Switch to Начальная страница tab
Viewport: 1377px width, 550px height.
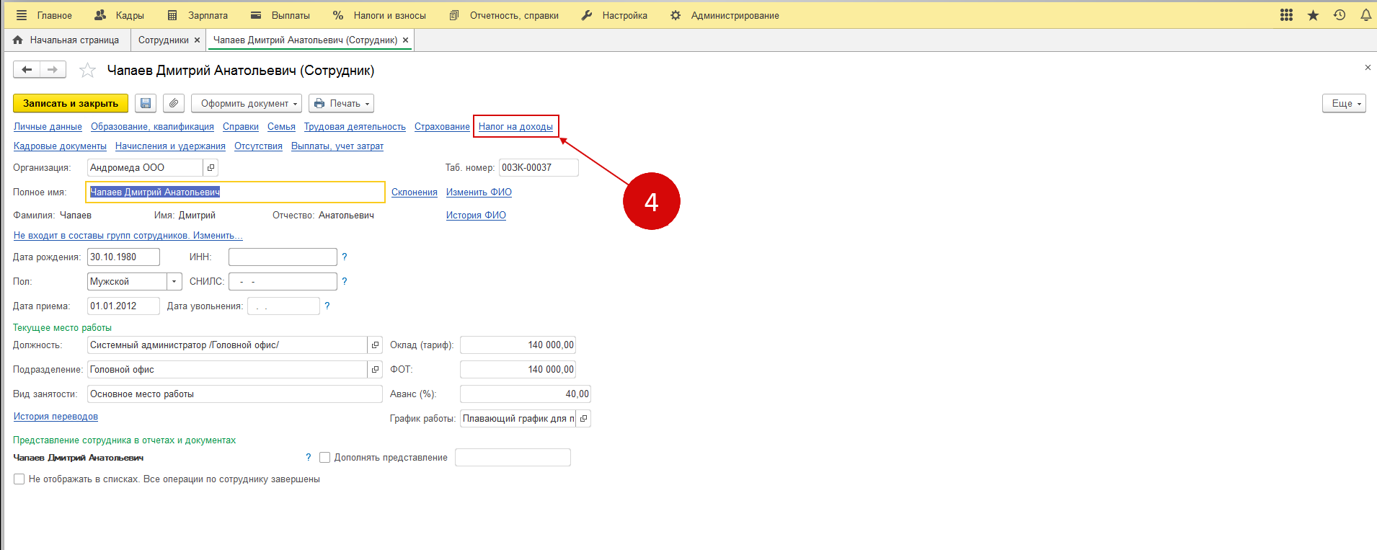66,40
